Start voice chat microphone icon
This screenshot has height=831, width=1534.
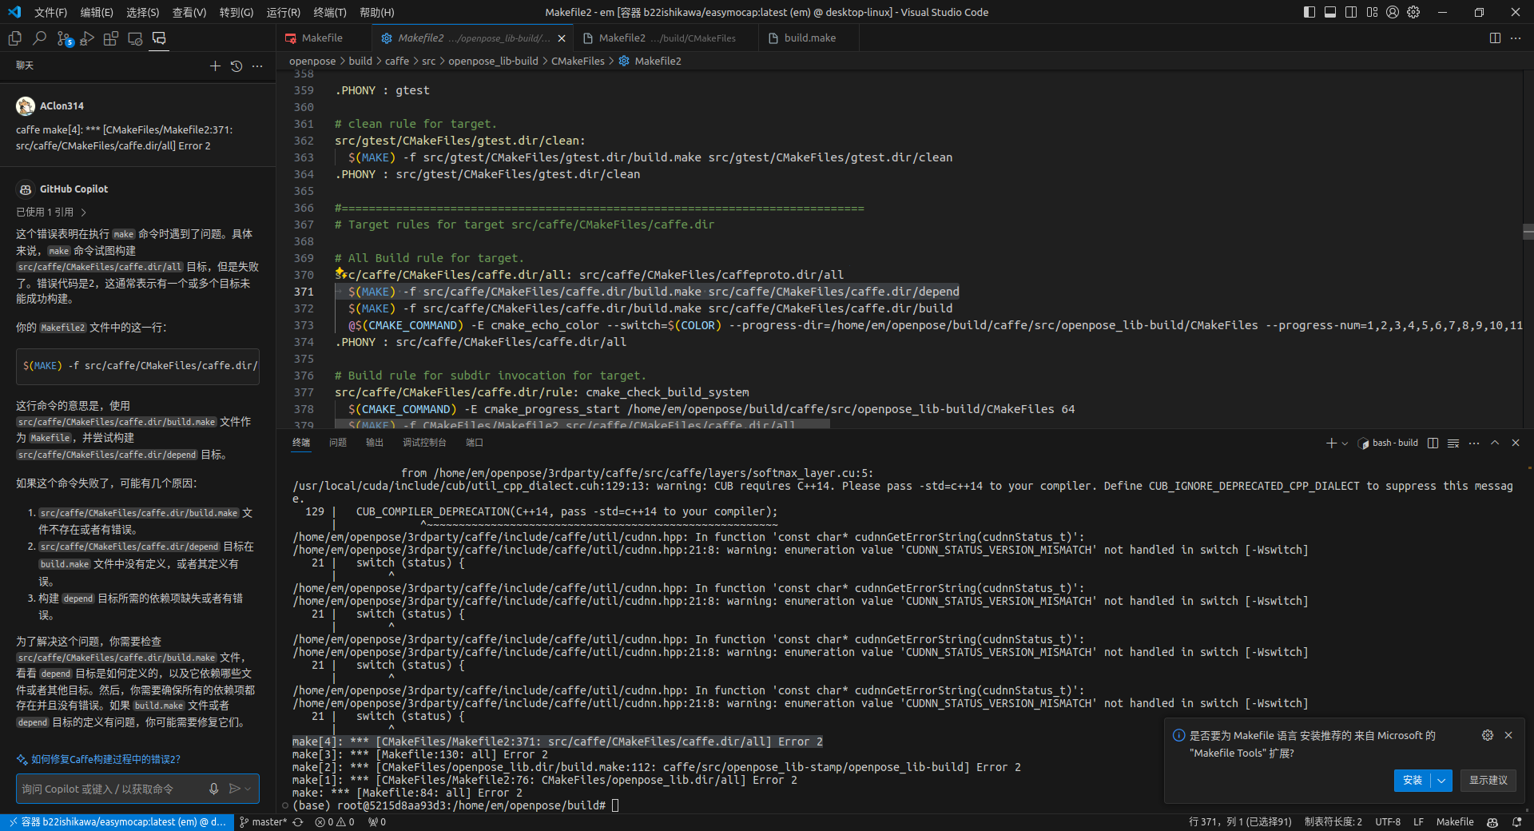(213, 789)
